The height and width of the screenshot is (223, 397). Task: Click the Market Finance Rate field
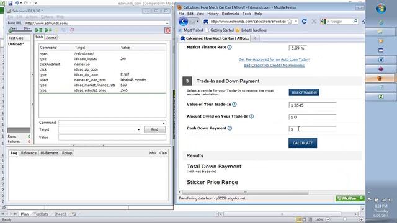[298, 48]
